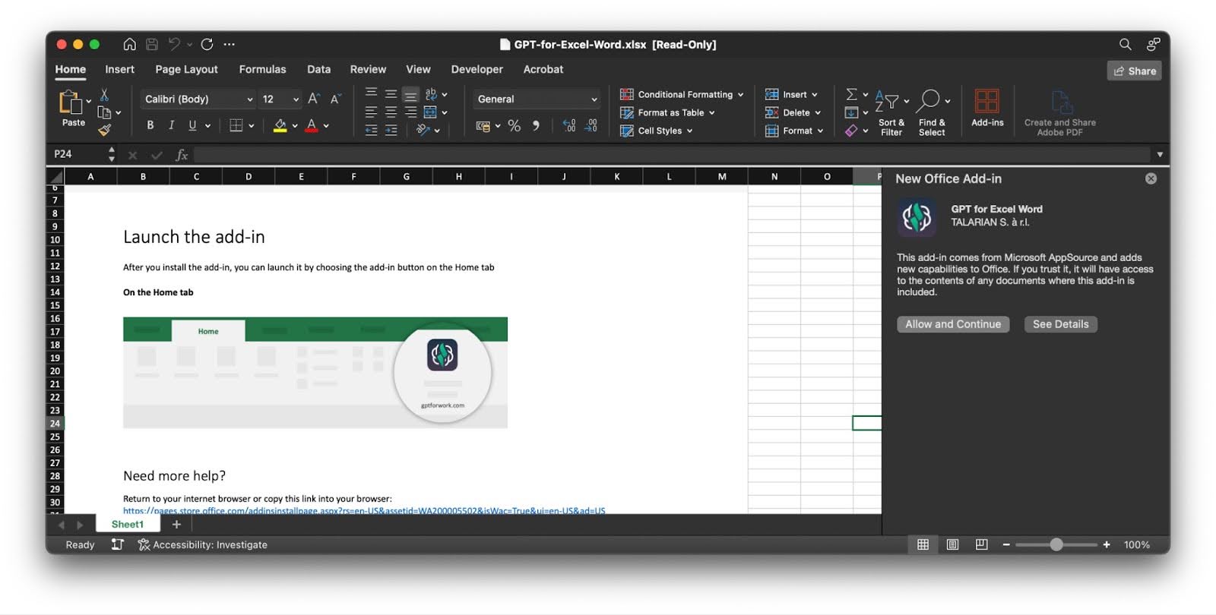Image resolution: width=1216 pixels, height=615 pixels.
Task: Open the Add-ins gallery icon
Action: (986, 102)
